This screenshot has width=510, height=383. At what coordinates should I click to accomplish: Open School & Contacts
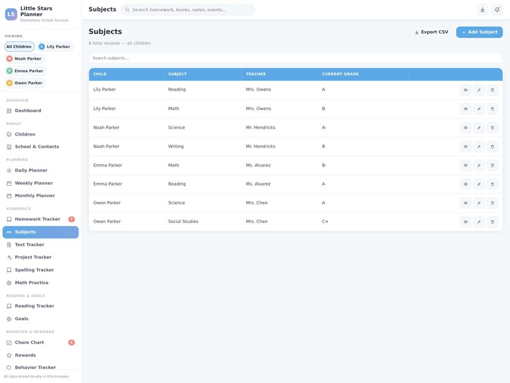point(40,147)
